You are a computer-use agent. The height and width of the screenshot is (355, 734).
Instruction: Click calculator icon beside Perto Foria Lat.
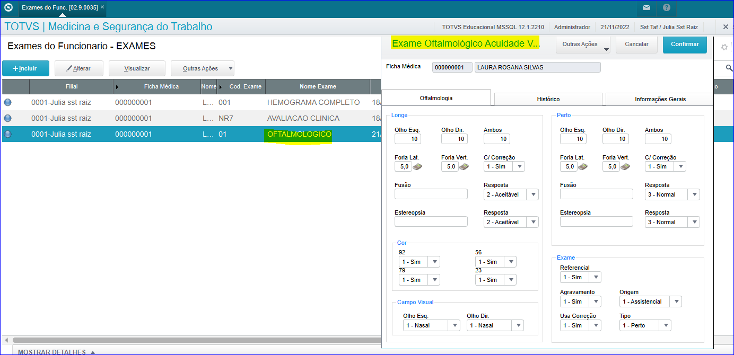584,166
